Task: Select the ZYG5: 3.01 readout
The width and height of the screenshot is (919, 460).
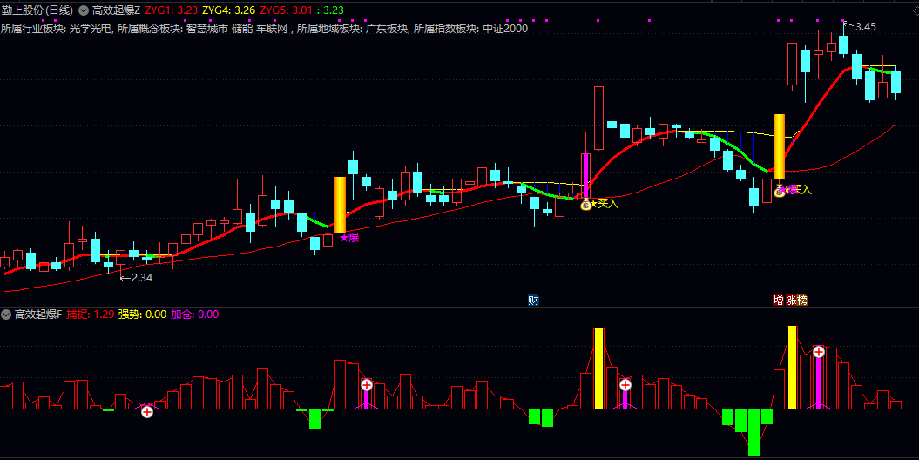Action: pos(284,10)
